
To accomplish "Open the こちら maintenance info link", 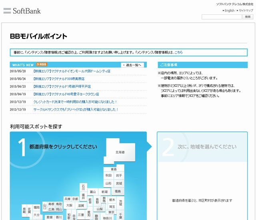I will click(x=178, y=52).
